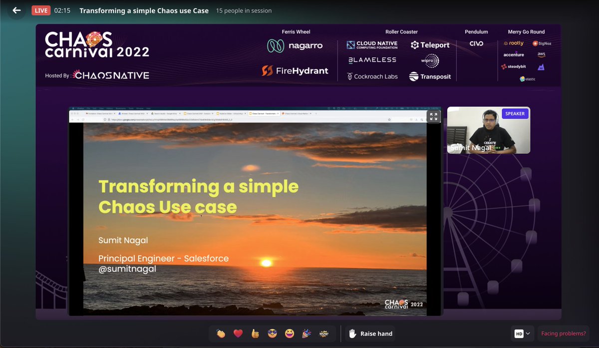Click the 'Merry Go Round' tier heading
Viewport: 599px width, 348px height.
pyautogui.click(x=526, y=32)
